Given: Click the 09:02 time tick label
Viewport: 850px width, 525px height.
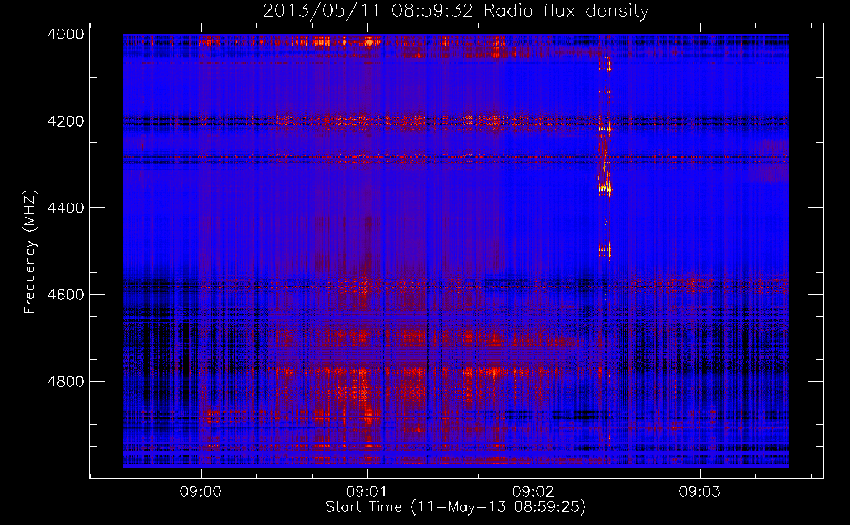Looking at the screenshot, I should point(534,492).
